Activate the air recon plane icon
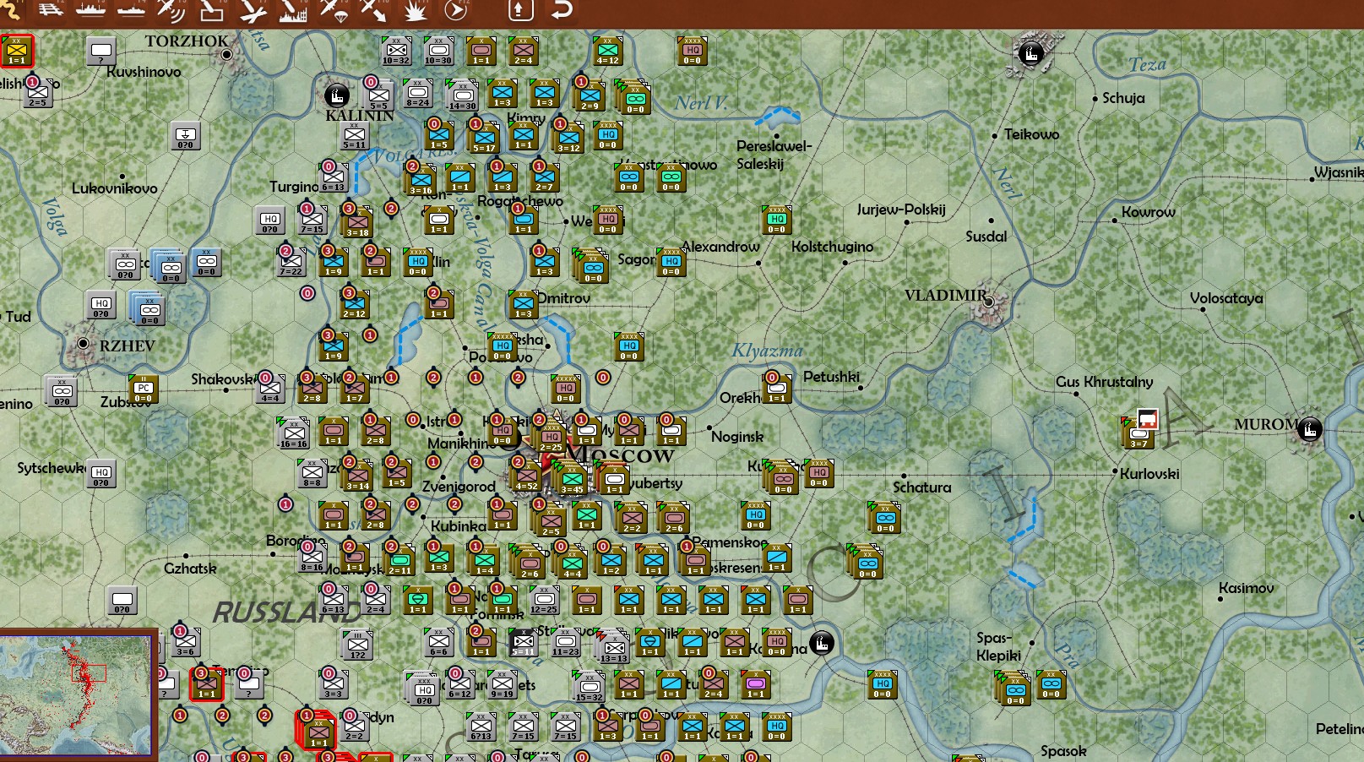 click(171, 10)
